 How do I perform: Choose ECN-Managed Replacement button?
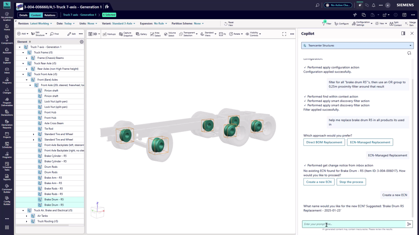(370, 142)
